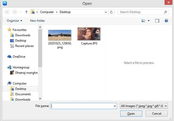This screenshot has width=174, height=121.
Task: Open Desktop under Favourites
Action: coord(21,41)
